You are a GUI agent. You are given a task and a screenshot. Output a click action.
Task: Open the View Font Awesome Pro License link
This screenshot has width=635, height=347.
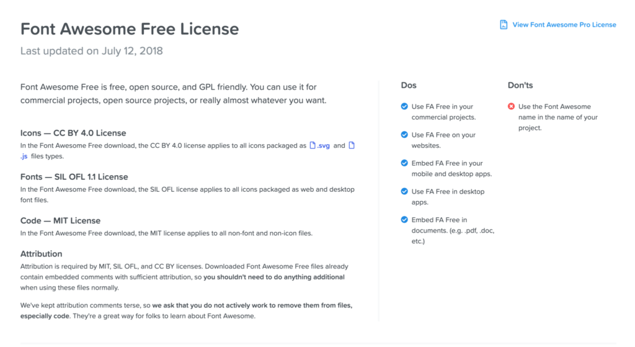point(564,25)
